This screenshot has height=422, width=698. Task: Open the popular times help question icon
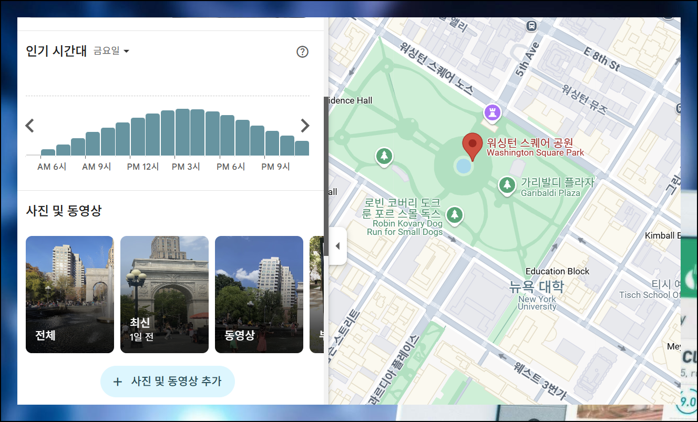(302, 52)
